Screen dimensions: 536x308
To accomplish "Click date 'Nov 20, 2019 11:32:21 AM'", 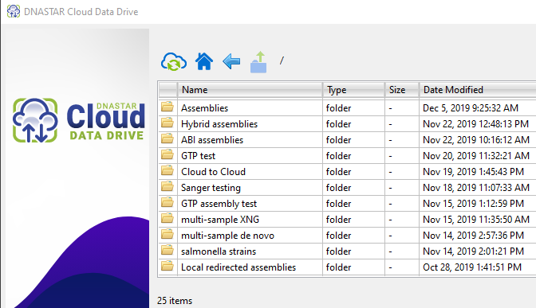I will click(x=476, y=156).
